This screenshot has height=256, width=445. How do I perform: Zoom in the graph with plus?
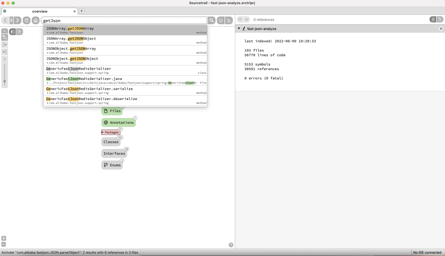[x=4, y=238]
